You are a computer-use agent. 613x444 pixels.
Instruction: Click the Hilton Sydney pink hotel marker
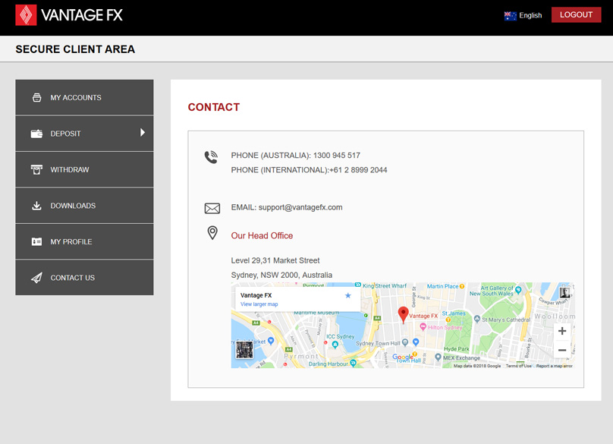(423, 326)
